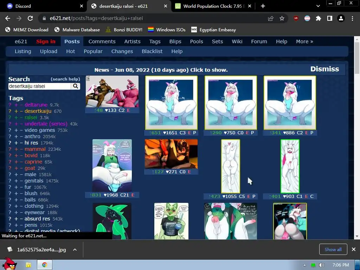The height and width of the screenshot is (270, 360).
Task: Expand the More » navigation menu
Action: 304,41
